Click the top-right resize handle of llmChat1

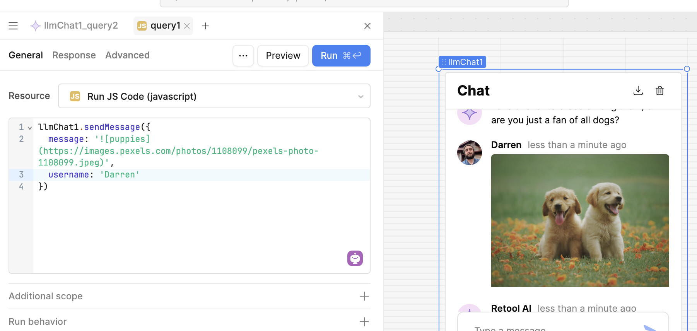687,69
